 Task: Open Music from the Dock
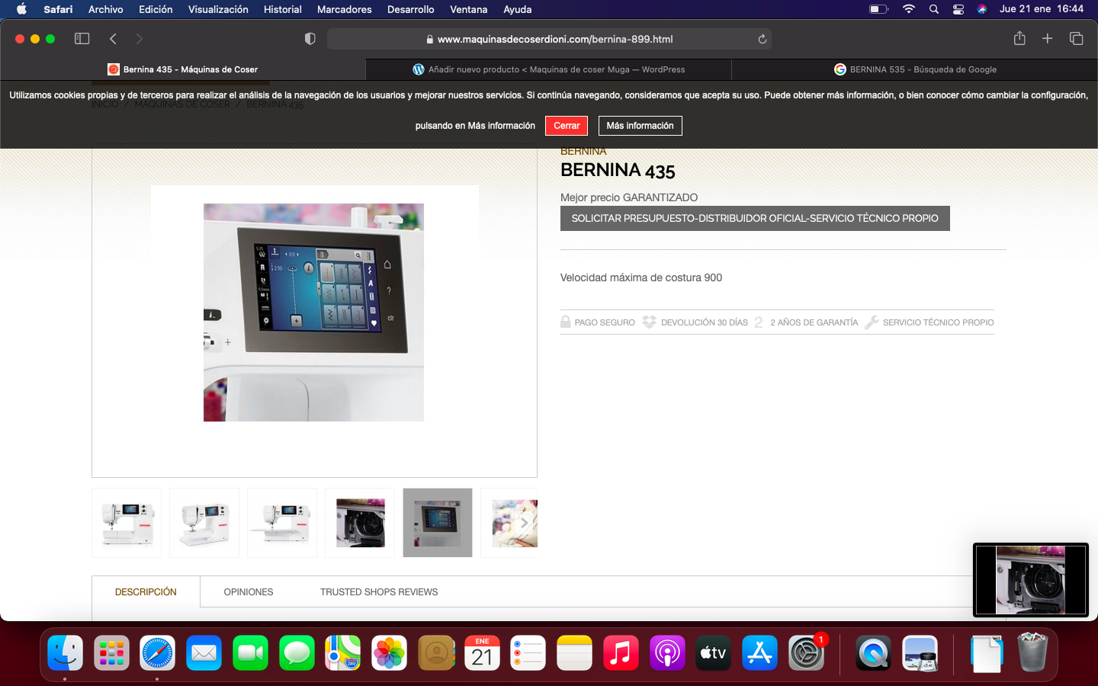coord(621,653)
